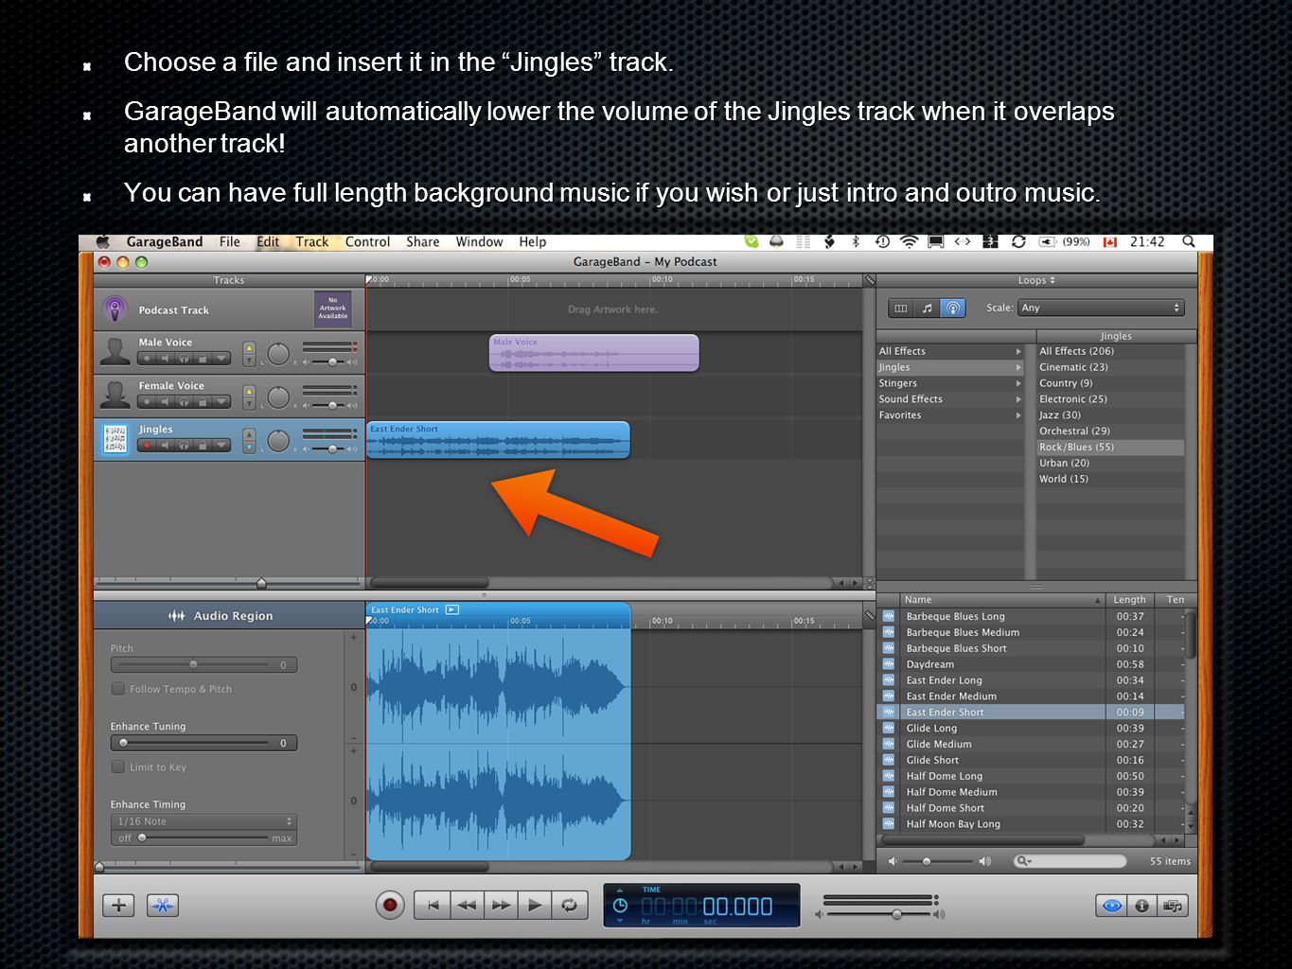Image resolution: width=1292 pixels, height=969 pixels.
Task: Open the Control menu
Action: 367,242
